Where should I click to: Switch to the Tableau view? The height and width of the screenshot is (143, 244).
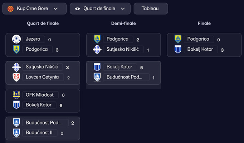click(150, 9)
